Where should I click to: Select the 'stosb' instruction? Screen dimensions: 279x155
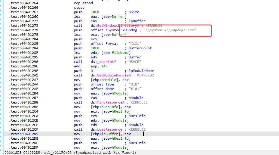[79, 8]
